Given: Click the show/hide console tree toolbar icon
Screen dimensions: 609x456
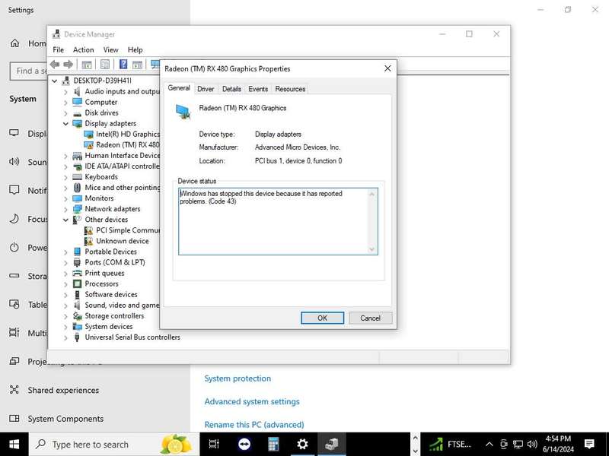Looking at the screenshot, I should point(87,65).
